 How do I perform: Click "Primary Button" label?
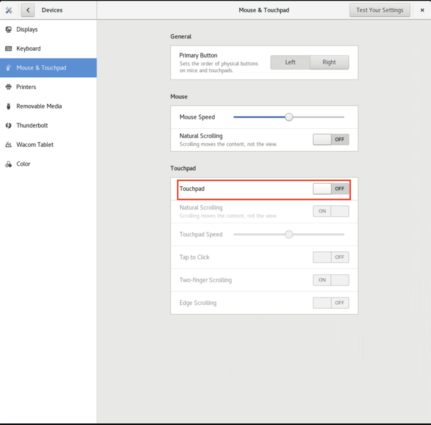point(198,55)
